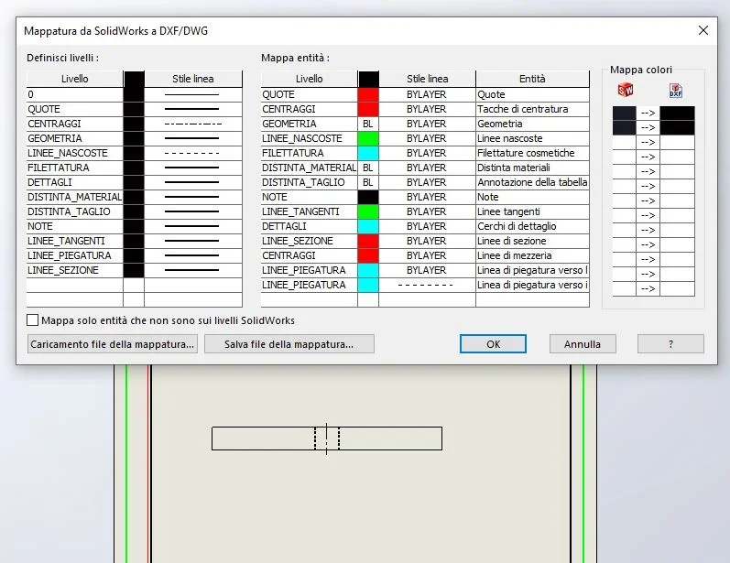Click the DXF icon in Mappa colori
730x563 pixels.
coord(676,91)
